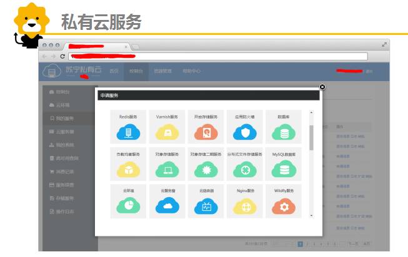Pick the 负载均衡服务 cube icon

128,169
